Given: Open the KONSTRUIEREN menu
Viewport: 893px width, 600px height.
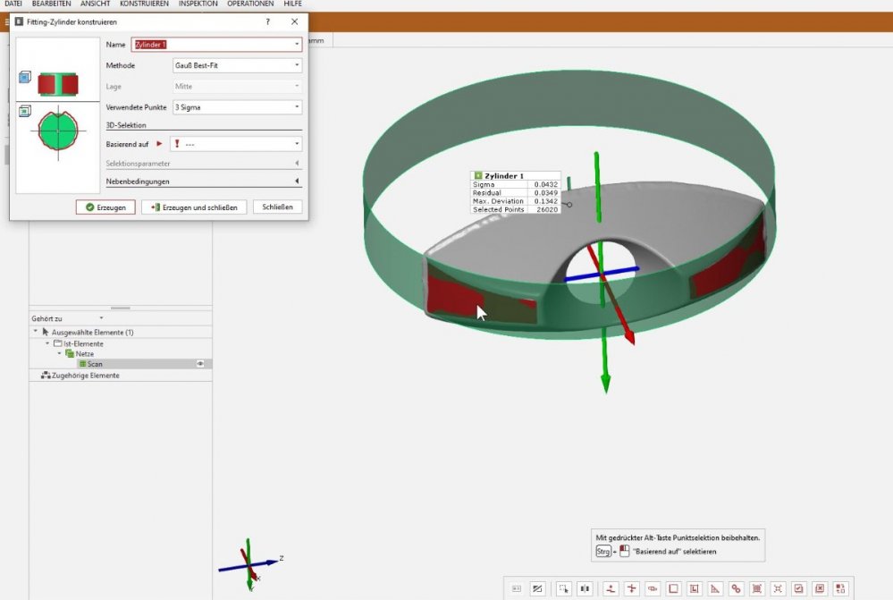Looking at the screenshot, I should [x=144, y=4].
